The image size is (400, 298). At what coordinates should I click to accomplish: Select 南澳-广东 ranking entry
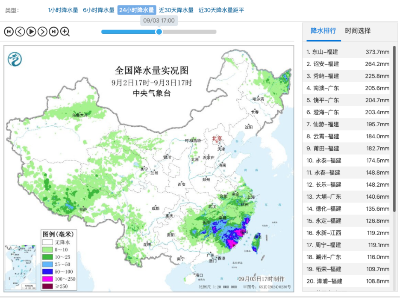pos(348,88)
